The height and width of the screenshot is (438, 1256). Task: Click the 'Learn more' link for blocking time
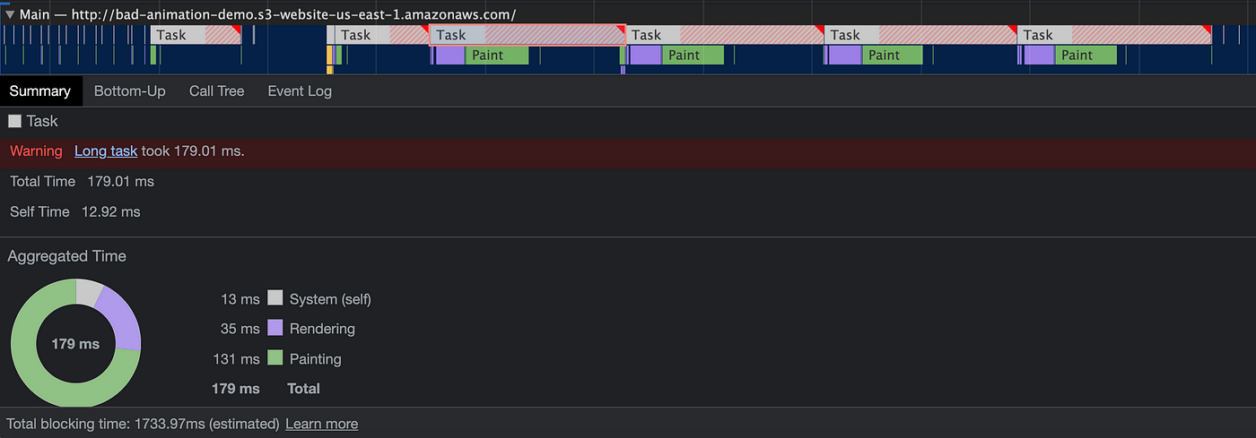click(321, 424)
